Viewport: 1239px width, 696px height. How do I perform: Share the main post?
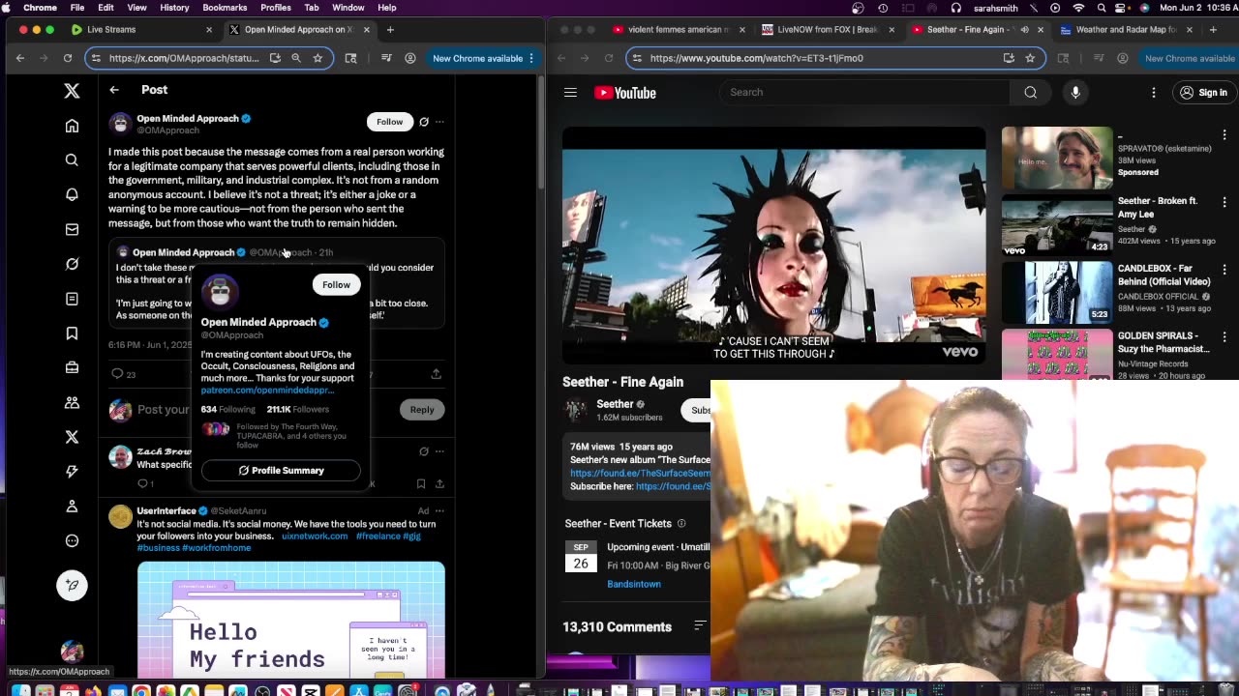tap(437, 374)
